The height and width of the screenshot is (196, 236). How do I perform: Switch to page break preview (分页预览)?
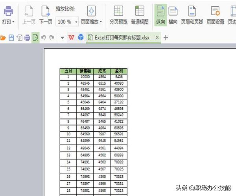pyautogui.click(x=118, y=15)
